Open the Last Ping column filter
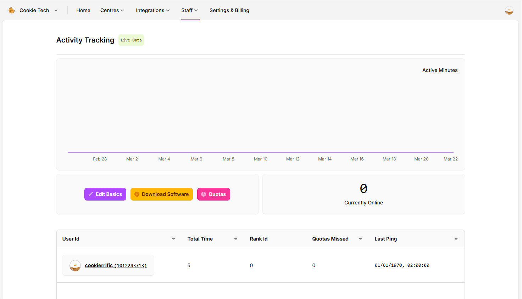Screen dimensions: 522x299 click(456, 238)
